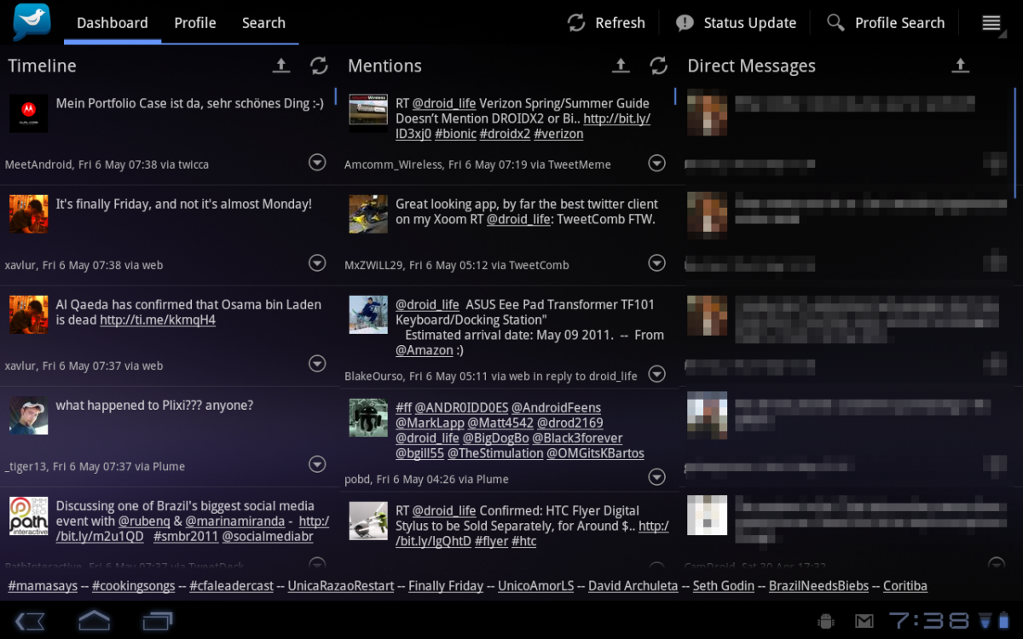This screenshot has width=1023, height=639.
Task: Click the Refresh icon in top bar
Action: (x=576, y=23)
